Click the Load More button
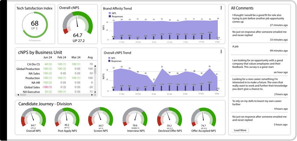Screen dimensions: 297x141 pyautogui.click(x=240, y=130)
